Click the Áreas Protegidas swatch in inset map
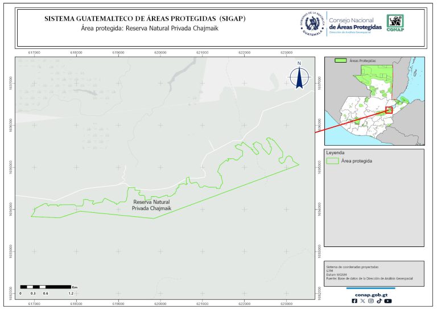437x309 pixels. pyautogui.click(x=341, y=60)
